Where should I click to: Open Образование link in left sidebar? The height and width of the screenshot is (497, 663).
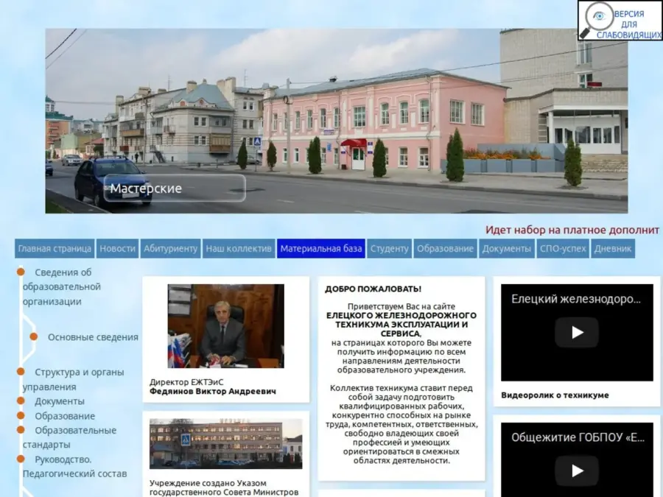click(x=65, y=416)
